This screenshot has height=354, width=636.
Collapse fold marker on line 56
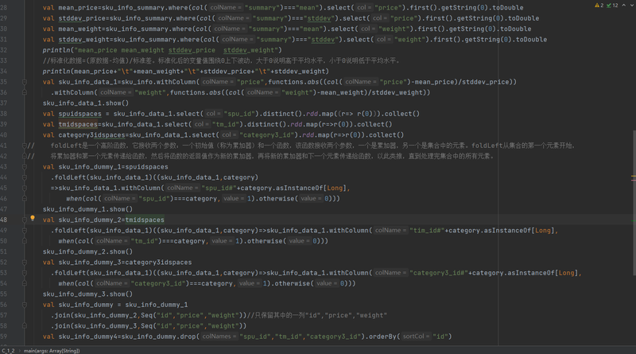pos(25,305)
